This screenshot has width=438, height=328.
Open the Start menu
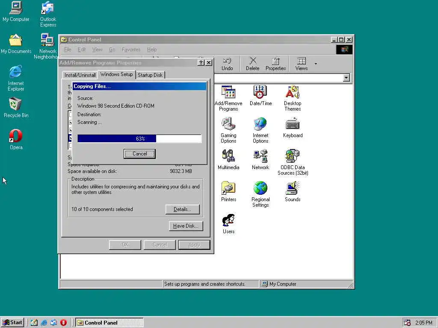tap(12, 322)
